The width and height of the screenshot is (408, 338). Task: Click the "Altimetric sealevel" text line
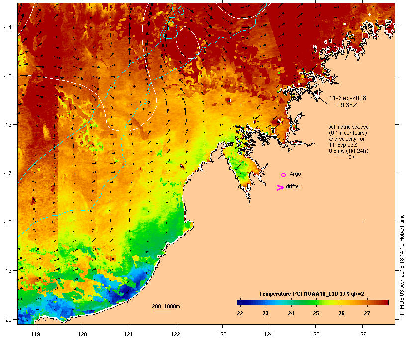coord(349,127)
